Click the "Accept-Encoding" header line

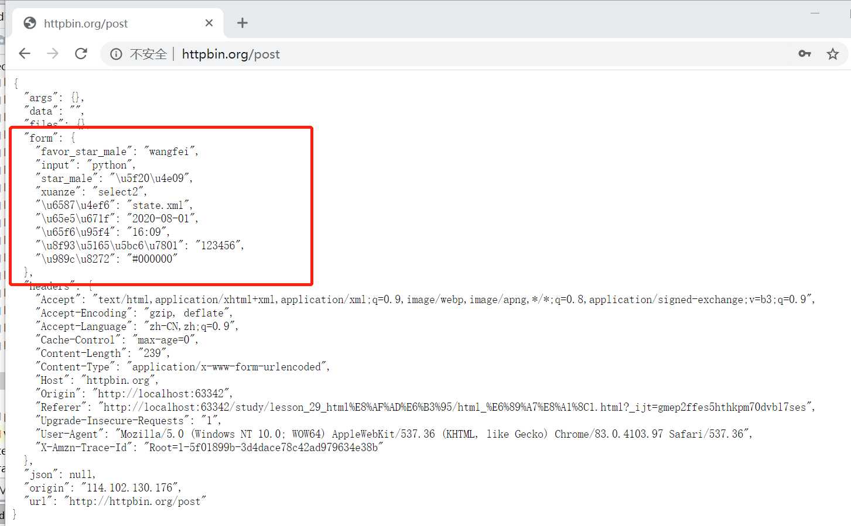134,313
